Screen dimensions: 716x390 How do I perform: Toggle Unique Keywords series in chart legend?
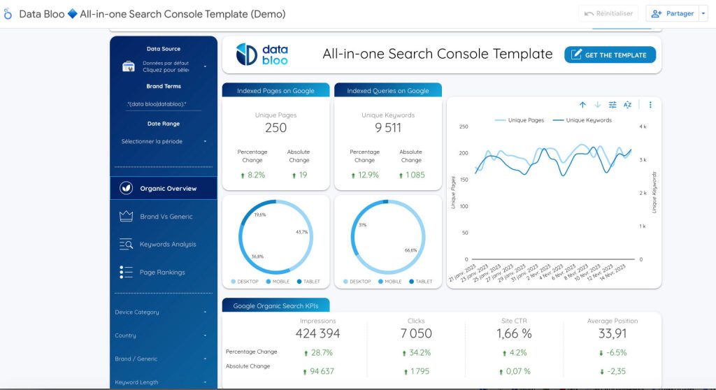(x=582, y=120)
